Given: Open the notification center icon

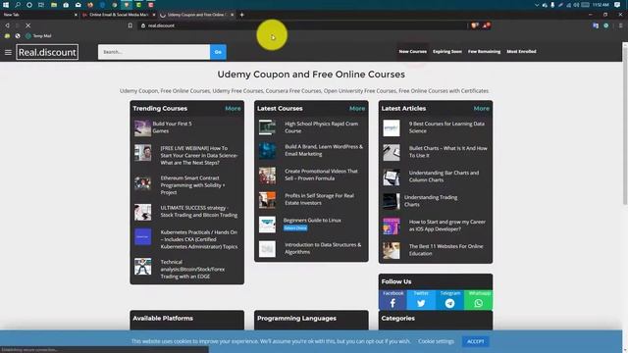Looking at the screenshot, I should 617,5.
